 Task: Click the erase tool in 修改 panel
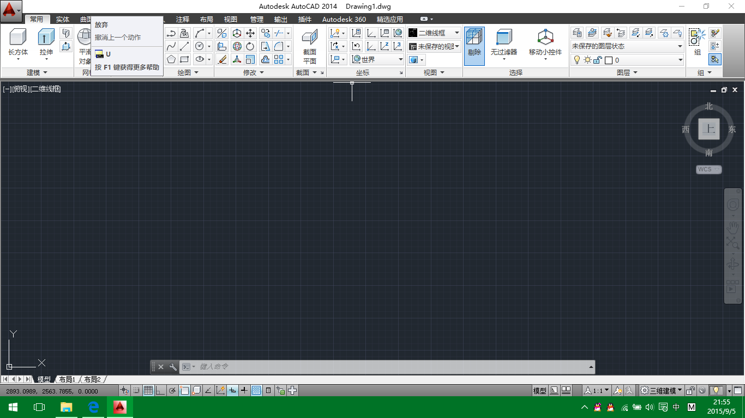coord(222,59)
